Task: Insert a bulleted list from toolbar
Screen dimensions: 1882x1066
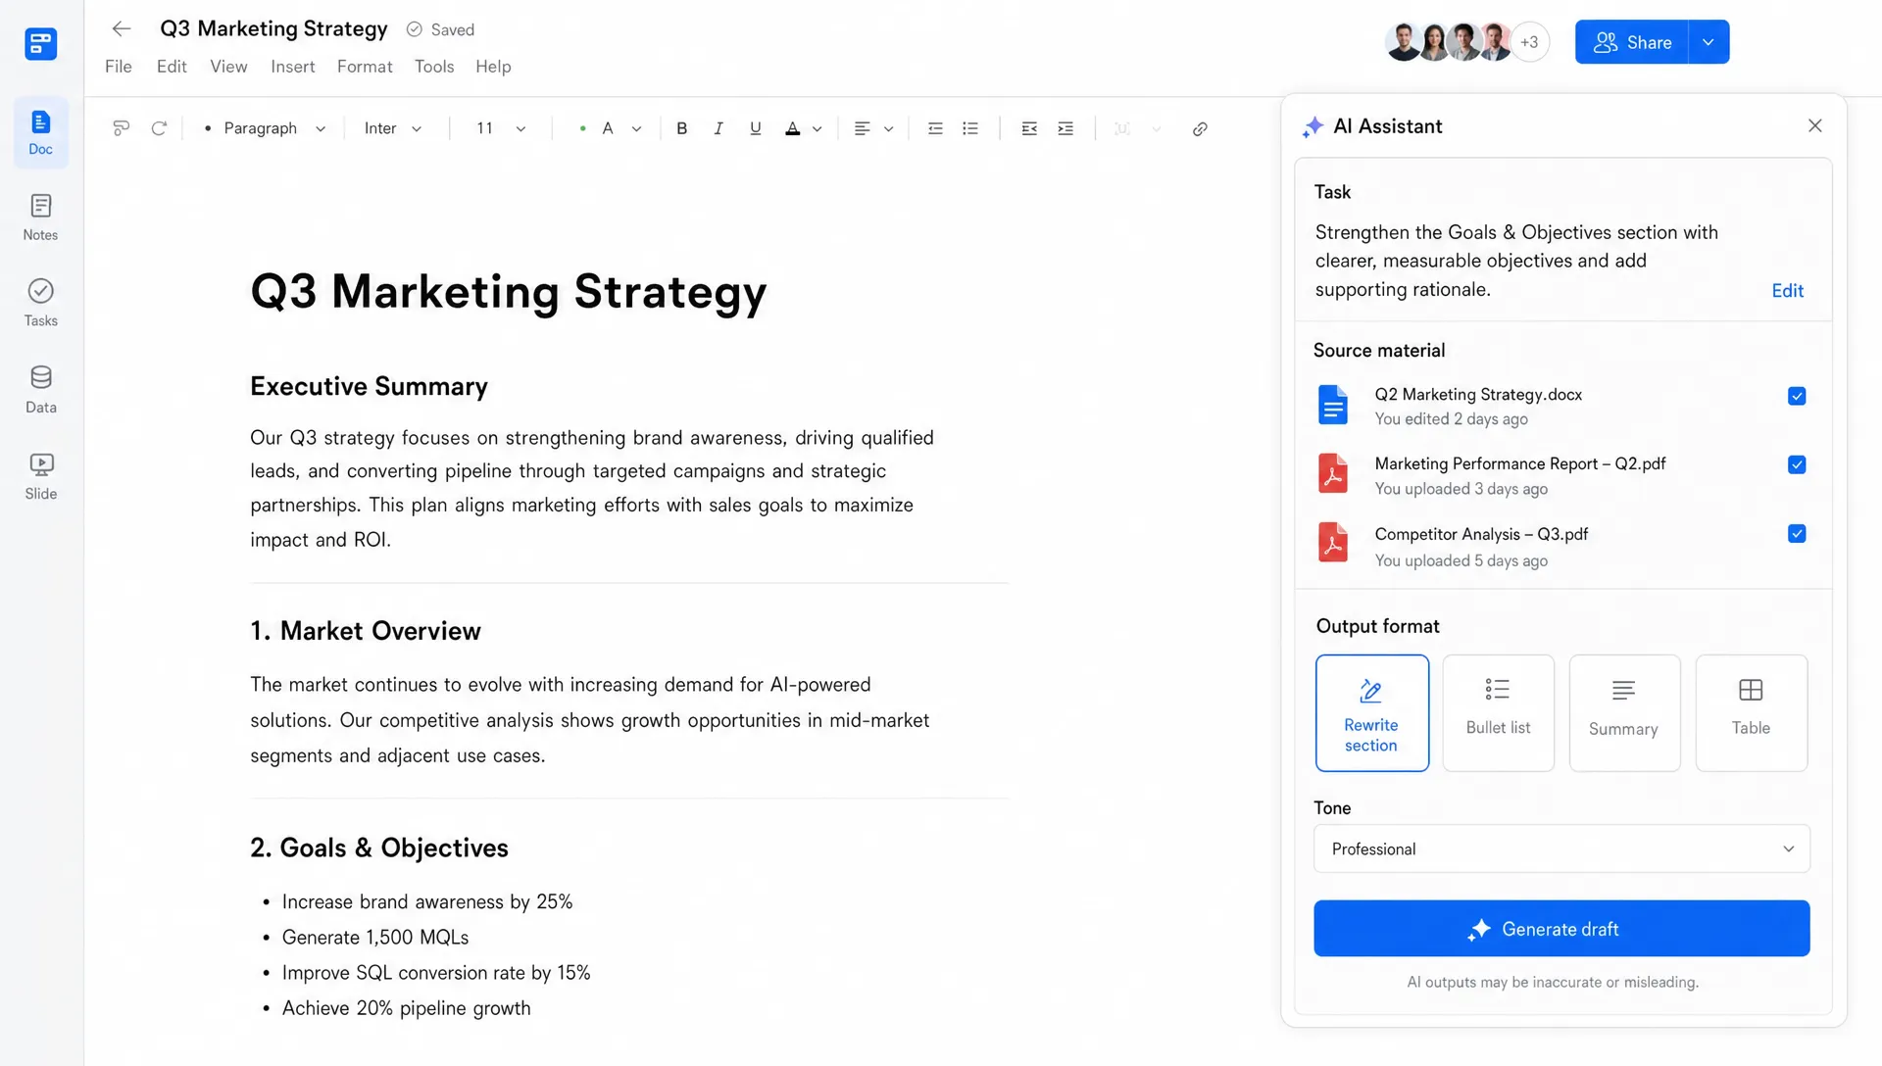Action: [970, 128]
